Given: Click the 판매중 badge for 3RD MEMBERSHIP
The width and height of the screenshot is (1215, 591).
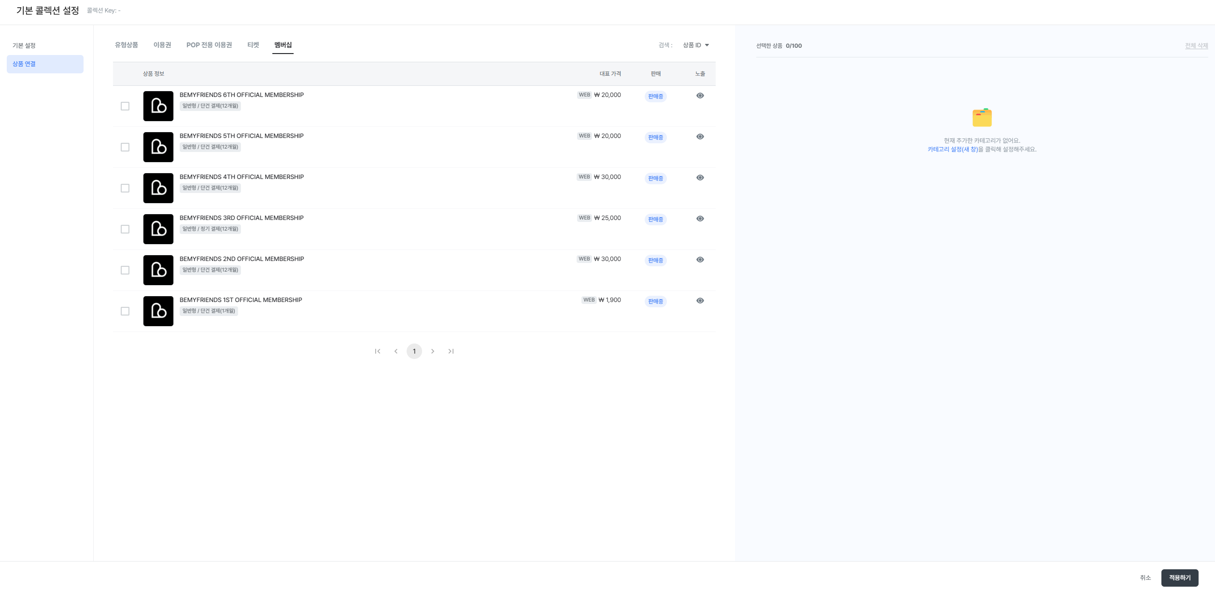Looking at the screenshot, I should [x=656, y=220].
